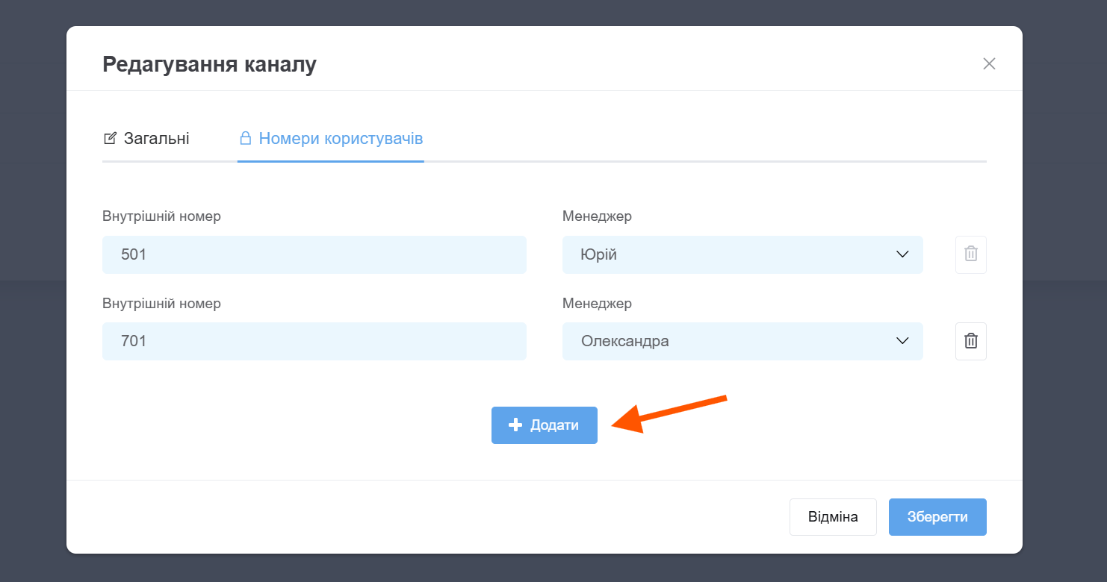The height and width of the screenshot is (582, 1107).
Task: Click the Менеджер label above Олександра
Action: pyautogui.click(x=597, y=304)
